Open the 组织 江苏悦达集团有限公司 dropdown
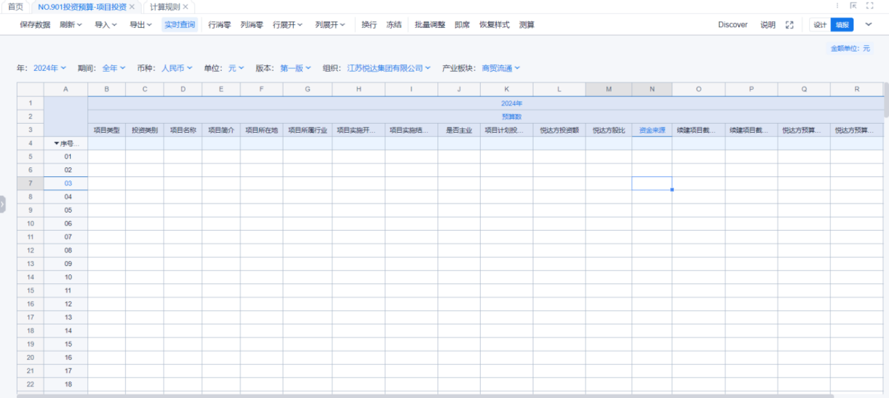The height and width of the screenshot is (398, 889). 388,68
